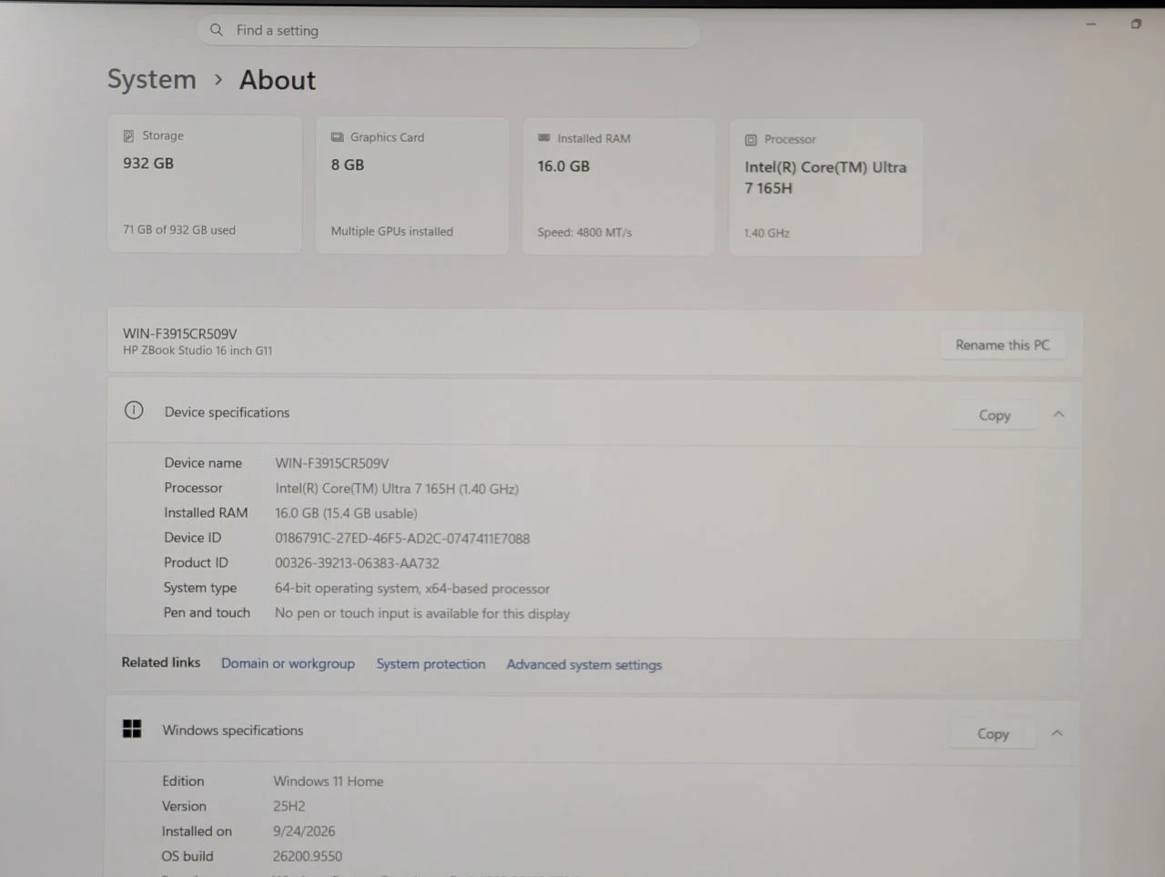The width and height of the screenshot is (1165, 877).
Task: Click the Multiple GPUs installed text
Action: (392, 231)
